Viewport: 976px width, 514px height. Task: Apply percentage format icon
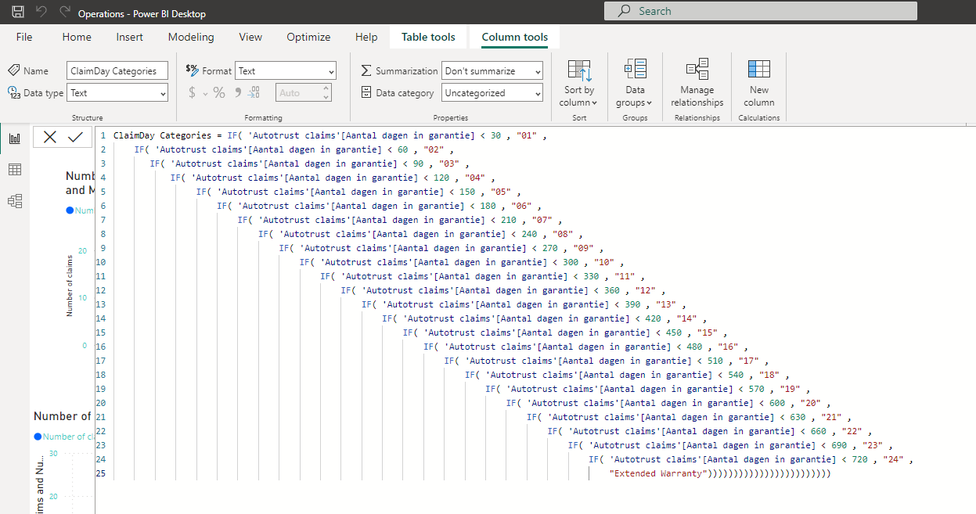click(x=219, y=92)
